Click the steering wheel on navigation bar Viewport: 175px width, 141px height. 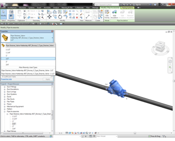coord(170,61)
